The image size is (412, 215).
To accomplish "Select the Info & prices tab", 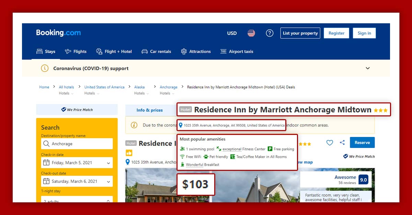I will click(150, 110).
